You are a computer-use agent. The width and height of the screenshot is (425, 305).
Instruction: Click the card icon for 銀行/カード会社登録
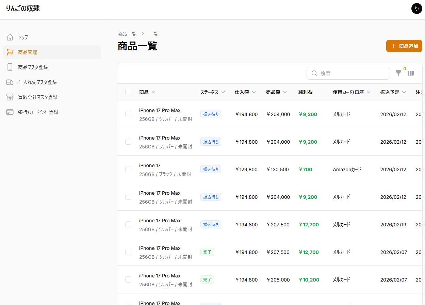[x=10, y=112]
